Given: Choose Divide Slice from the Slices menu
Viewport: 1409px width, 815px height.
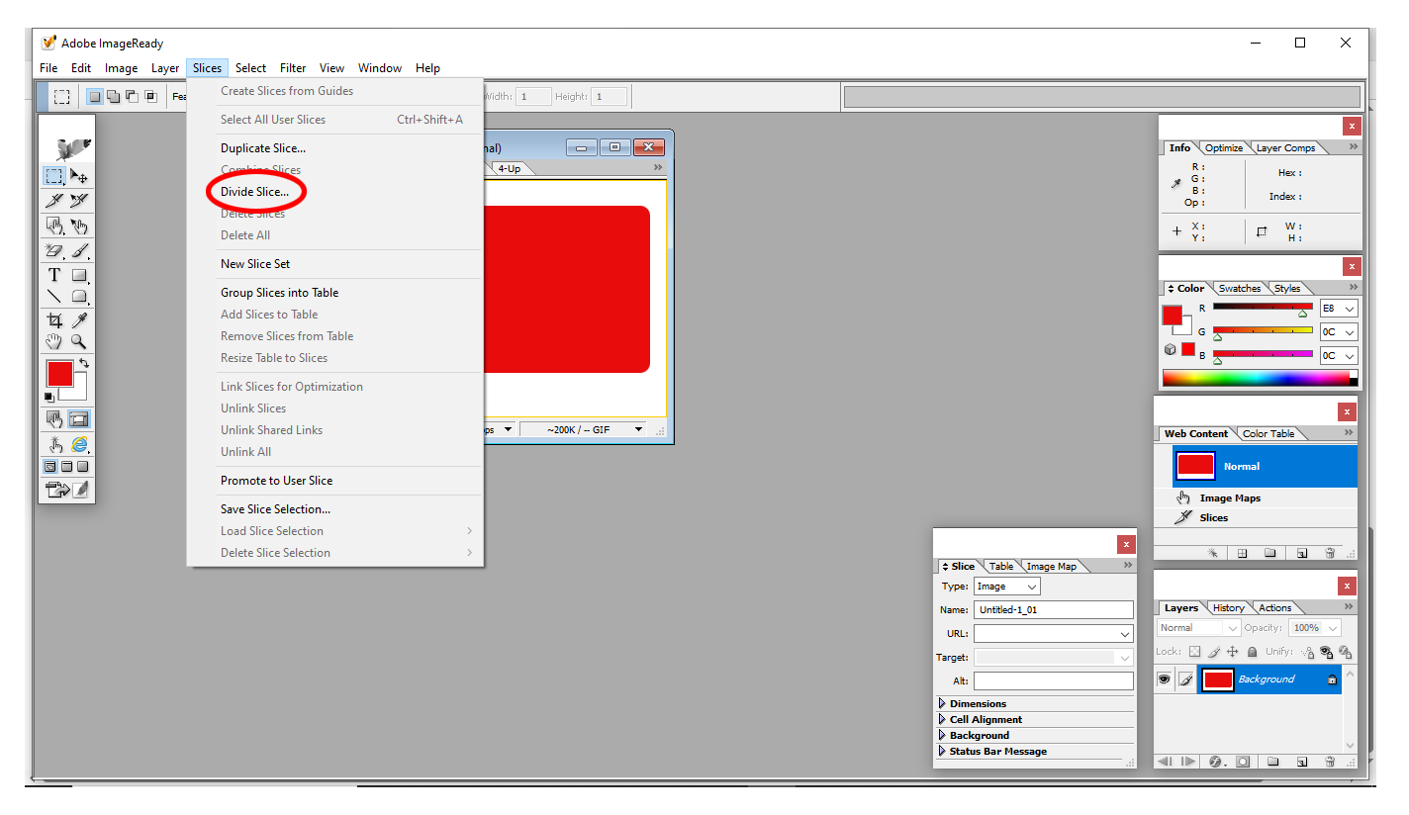Looking at the screenshot, I should (x=255, y=192).
